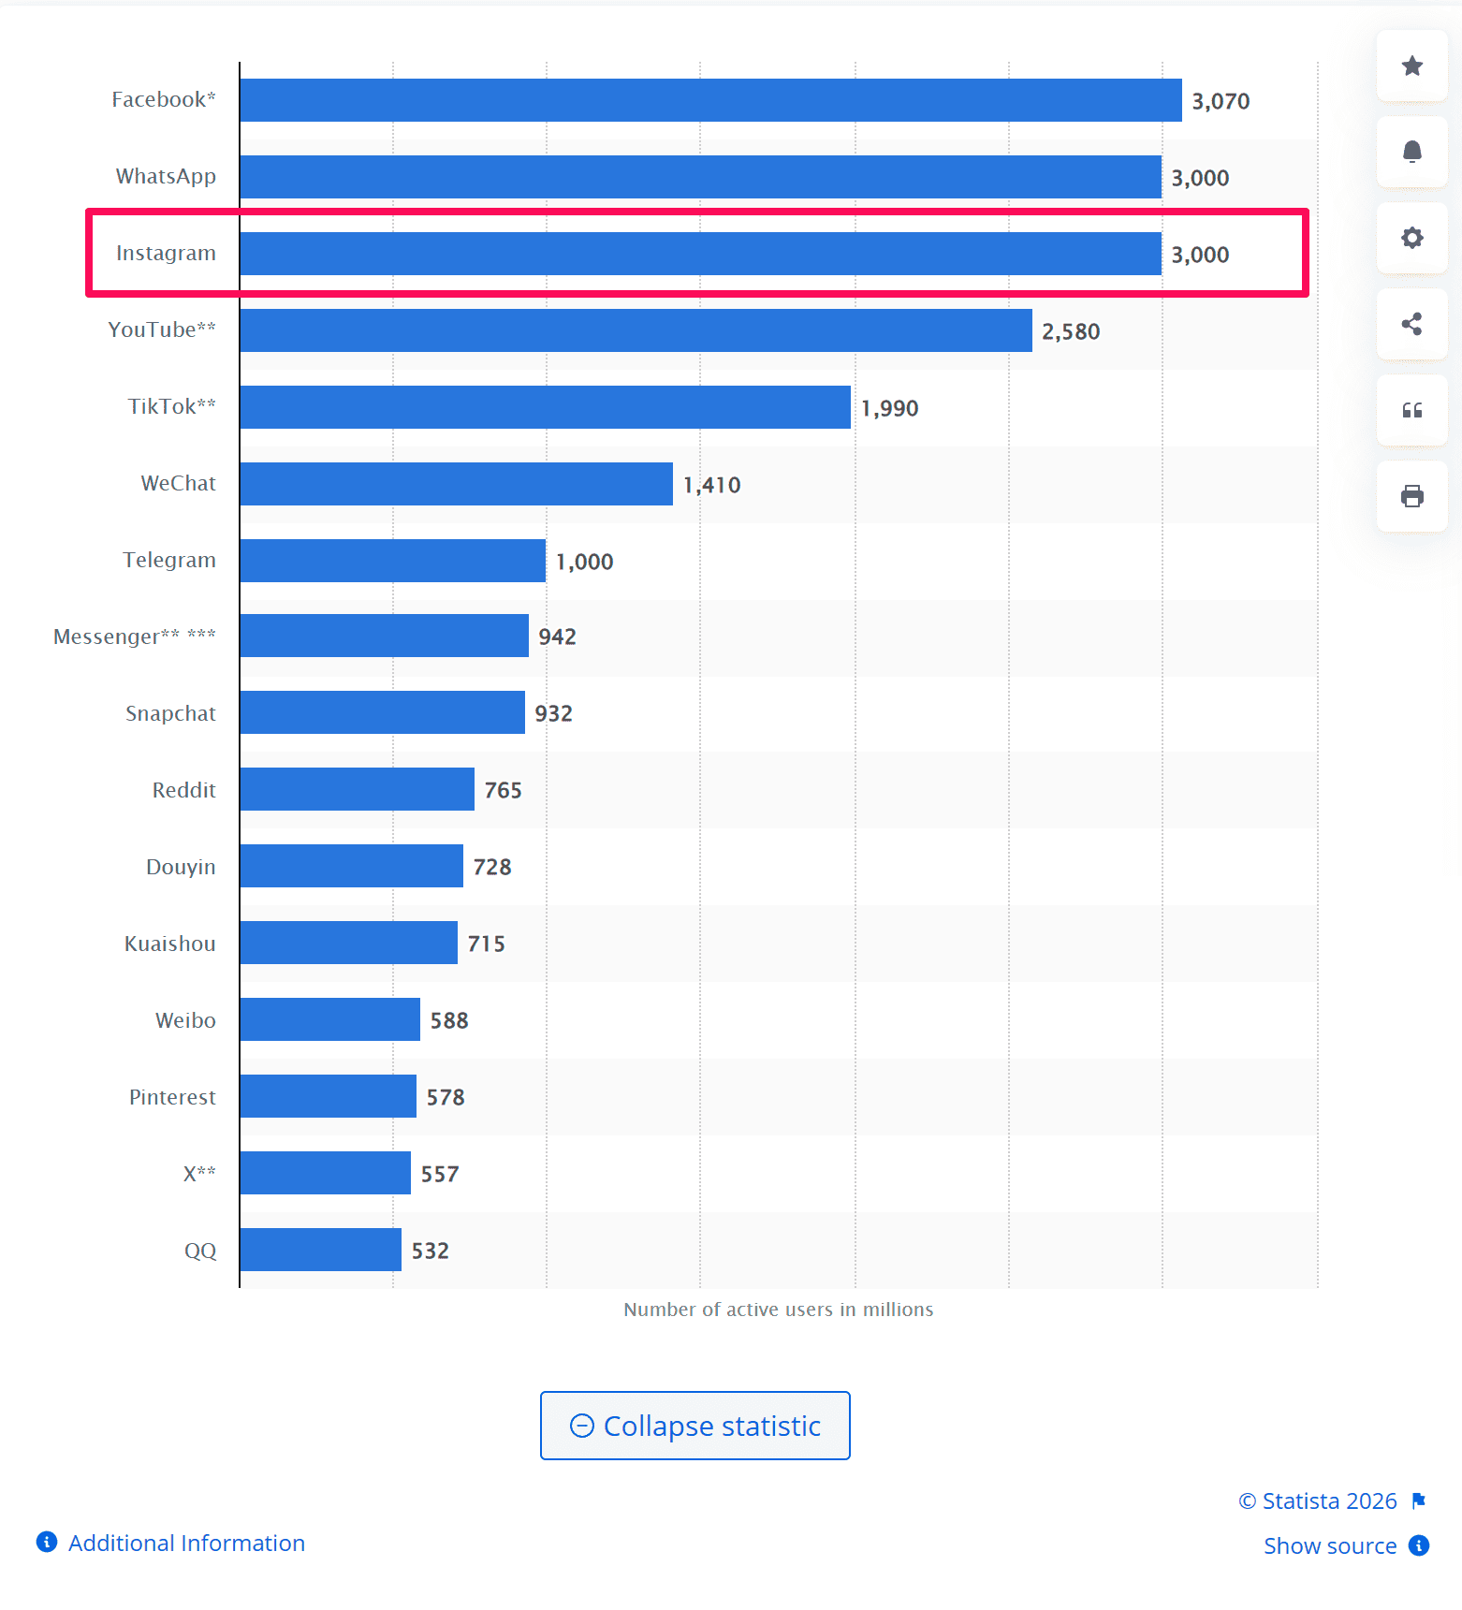Click the info icon beside Additional Information
The image size is (1462, 1610).
tap(46, 1543)
